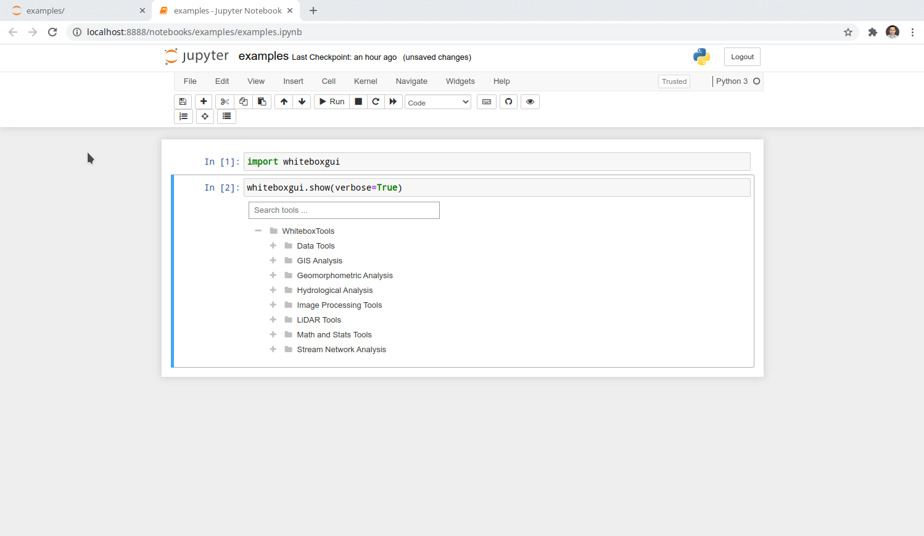Click the Search tools input field
The image size is (924, 536).
tap(344, 210)
